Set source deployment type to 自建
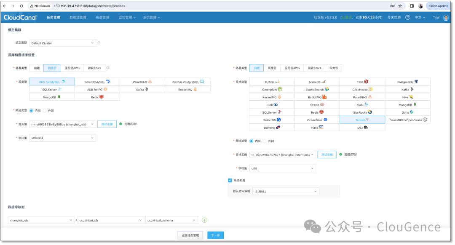Viewport: 455px width, 245px height. point(37,68)
